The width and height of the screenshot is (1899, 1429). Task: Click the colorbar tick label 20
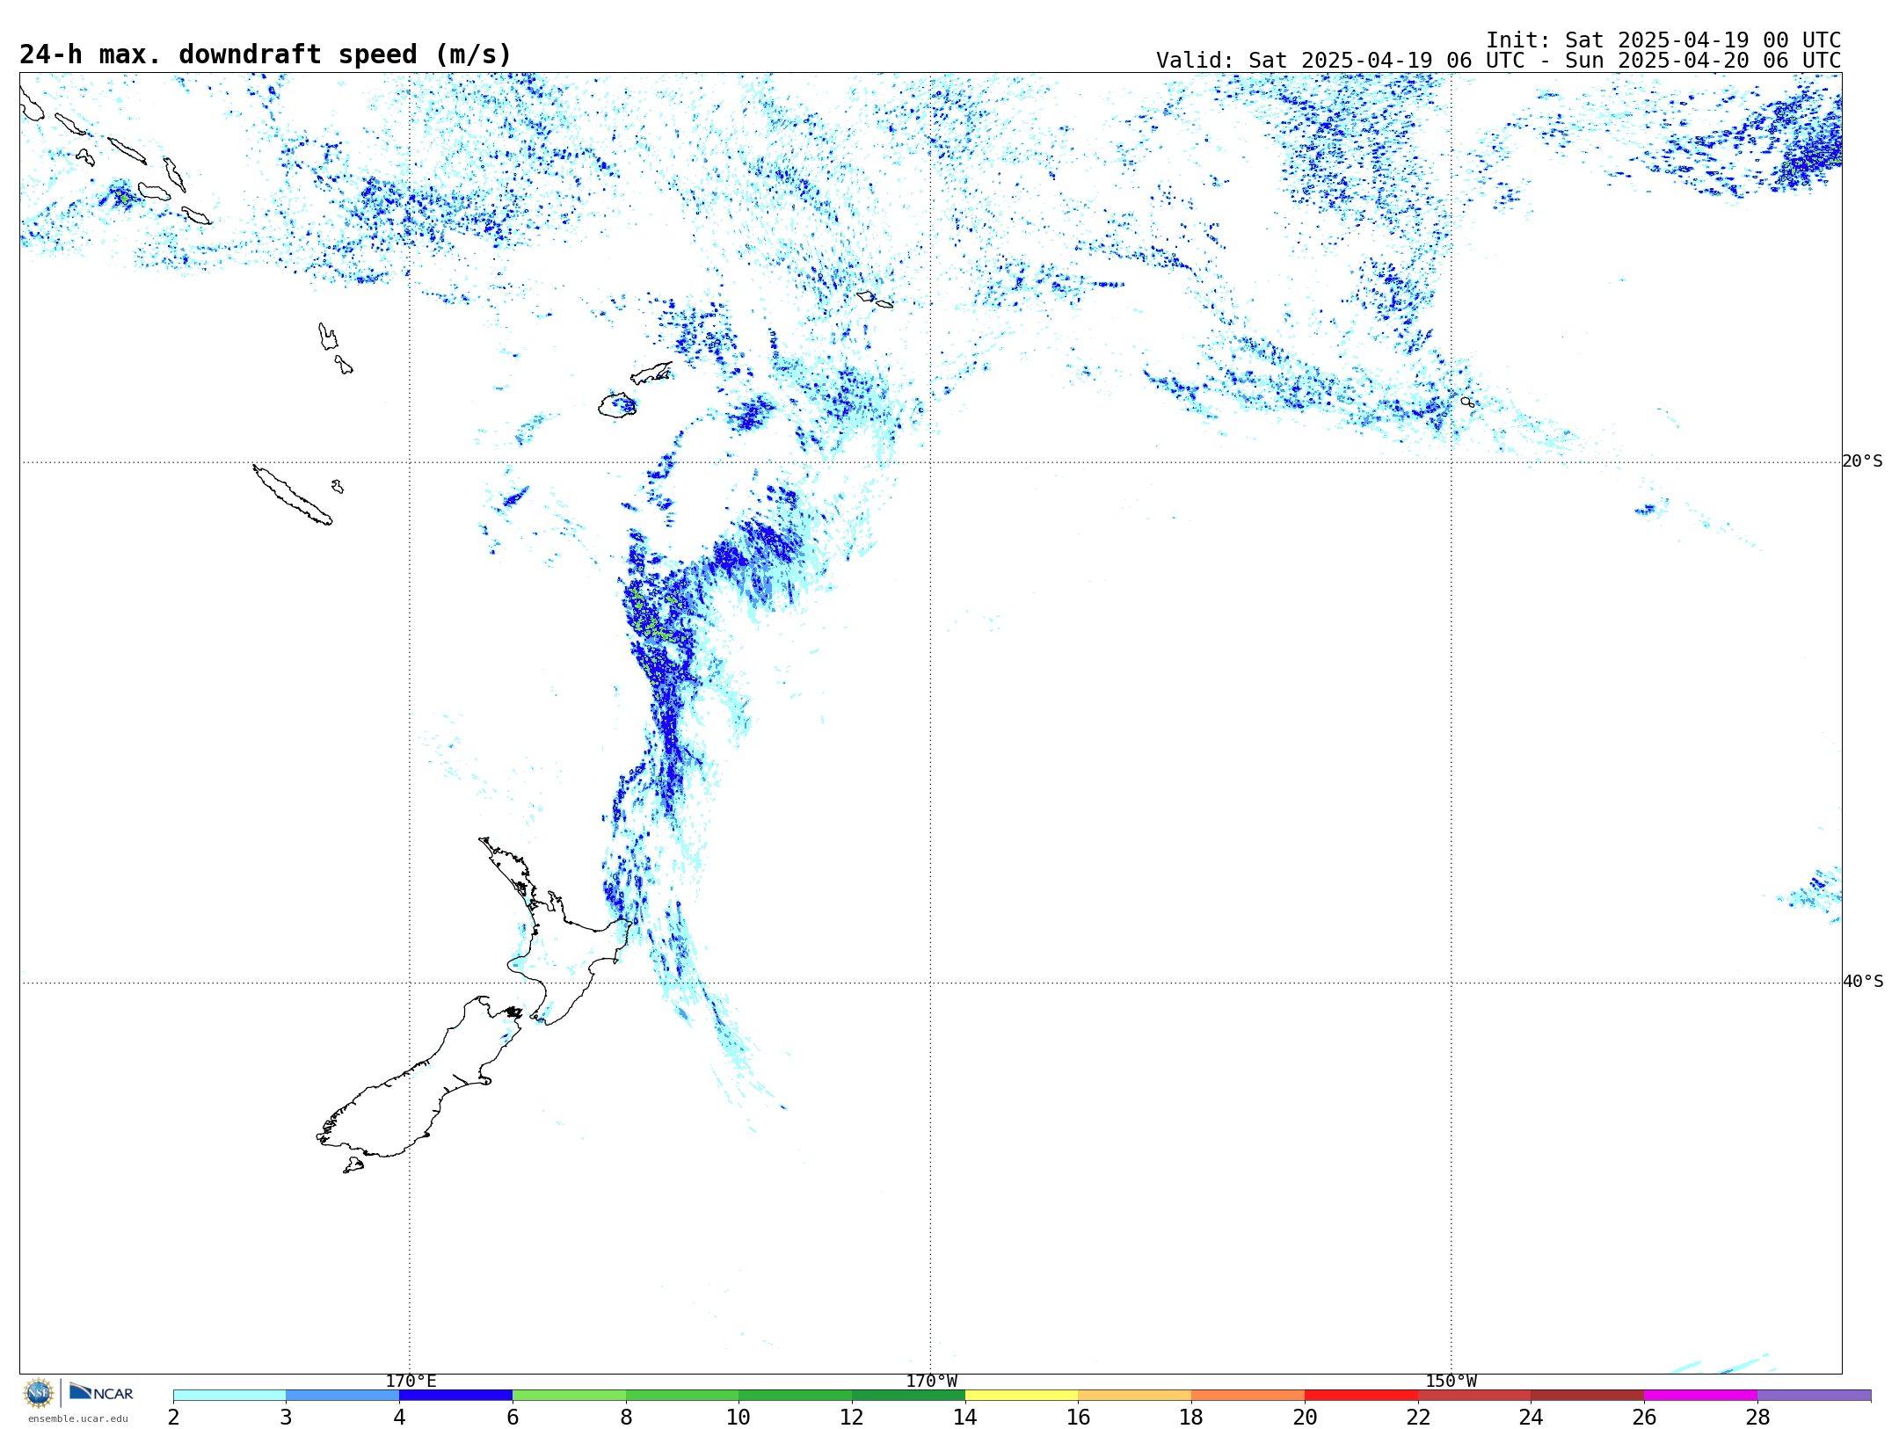point(1305,1417)
